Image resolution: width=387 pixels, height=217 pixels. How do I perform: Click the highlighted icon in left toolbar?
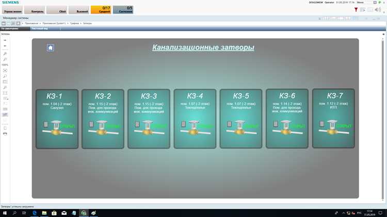click(5, 114)
